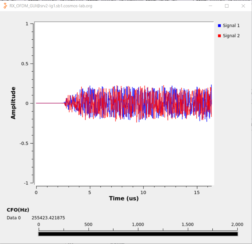The width and height of the screenshot is (252, 244).
Task: Click the 2,000 tick on CFO scale
Action: (x=237, y=224)
